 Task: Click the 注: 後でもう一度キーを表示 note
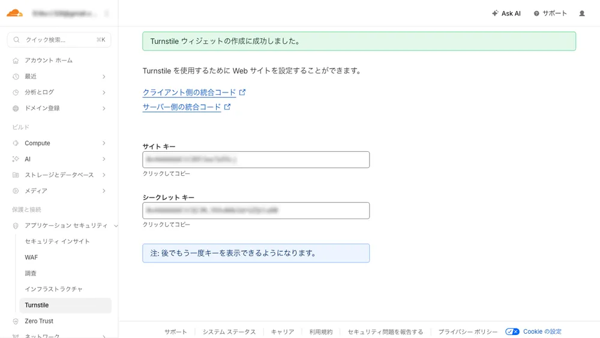(x=256, y=253)
